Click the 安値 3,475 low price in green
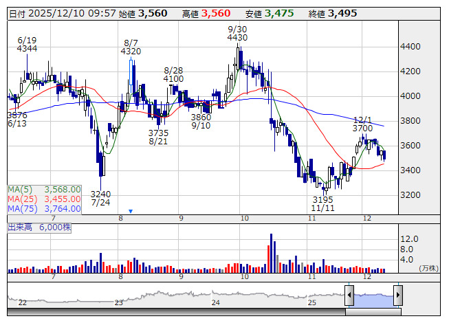The height and width of the screenshot is (323, 449). click(x=270, y=14)
